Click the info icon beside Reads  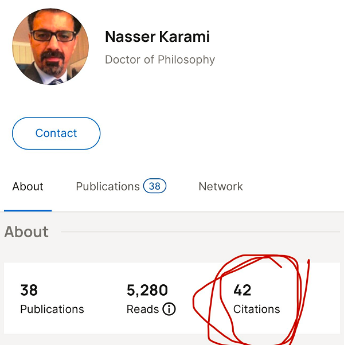(x=169, y=309)
